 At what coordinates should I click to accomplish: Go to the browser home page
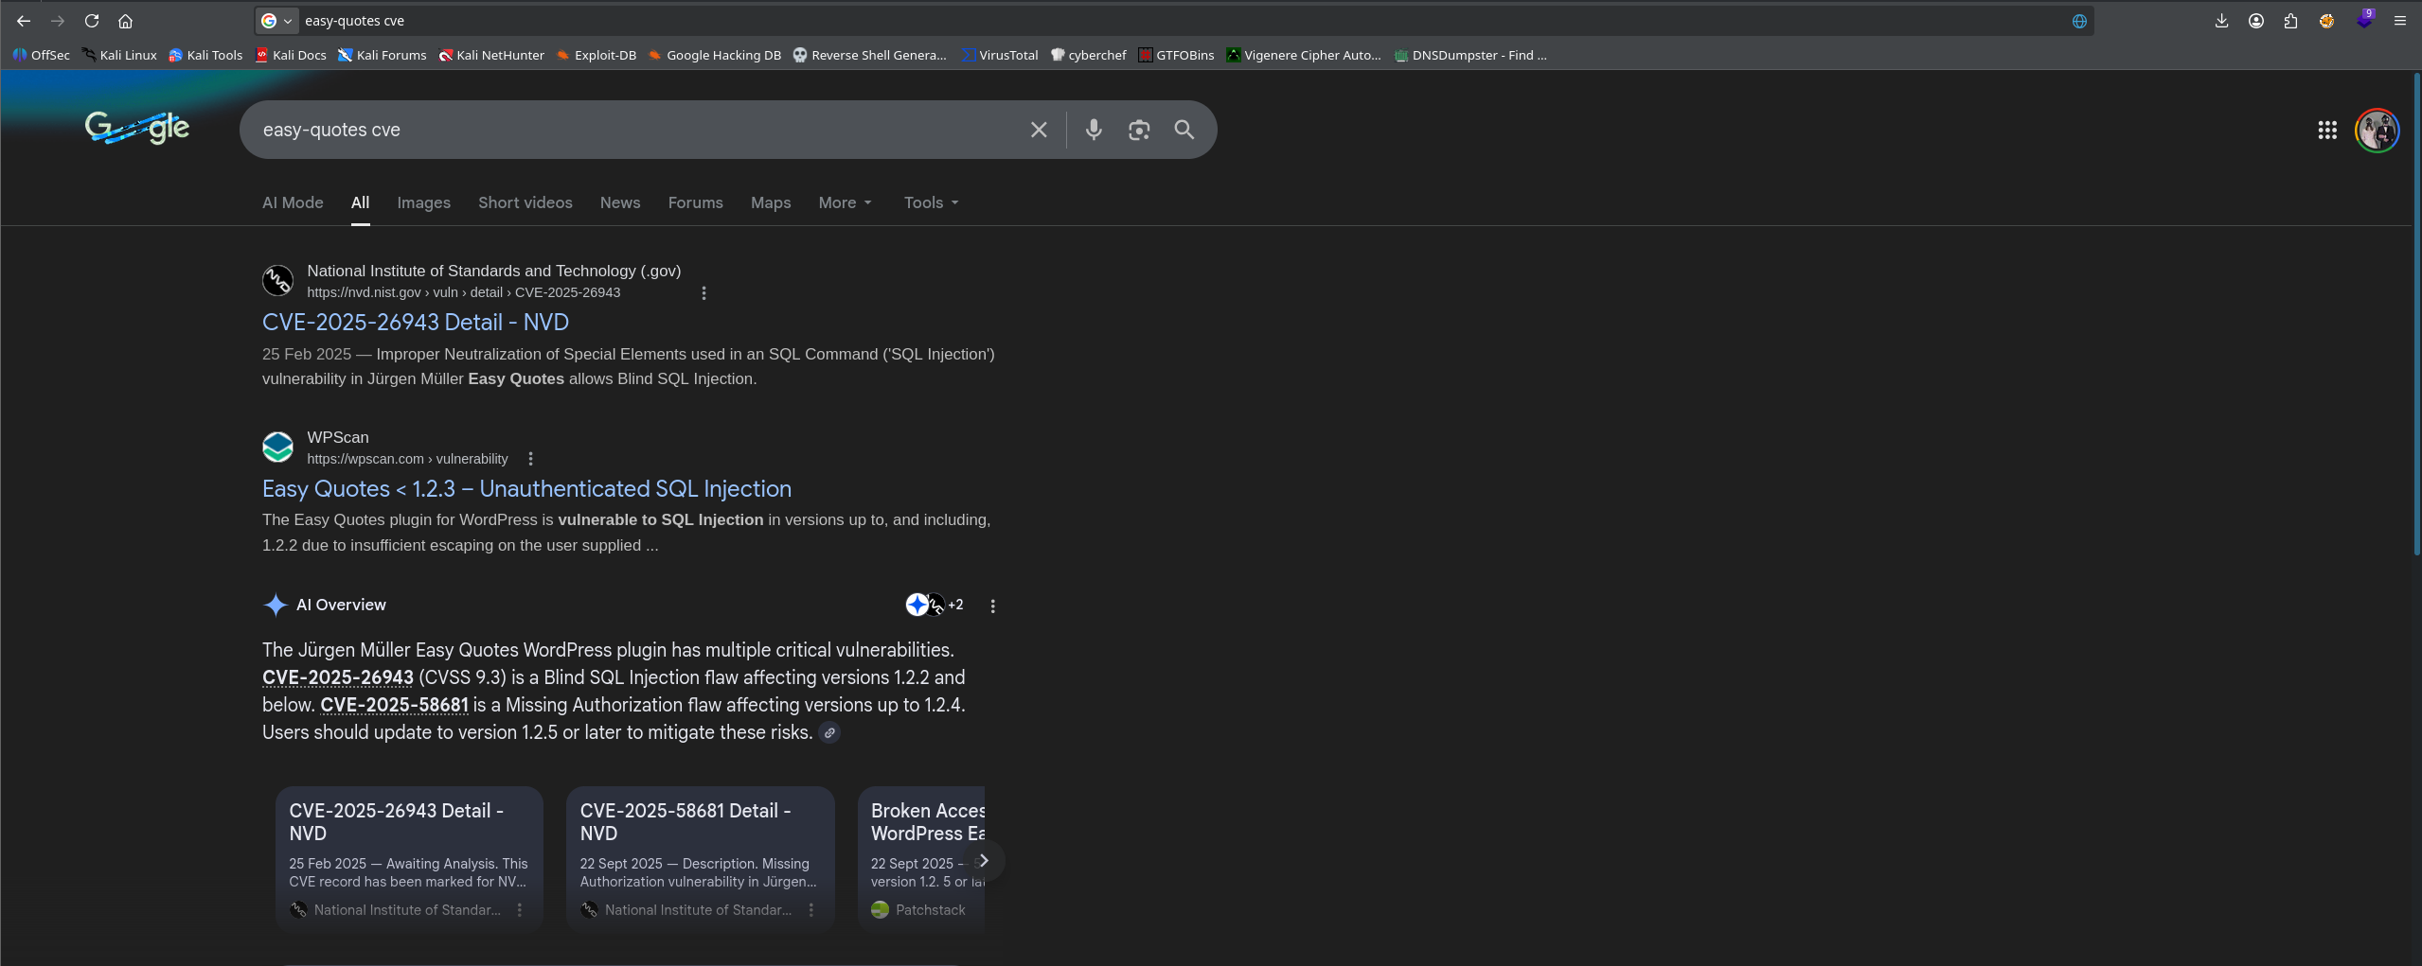(126, 20)
